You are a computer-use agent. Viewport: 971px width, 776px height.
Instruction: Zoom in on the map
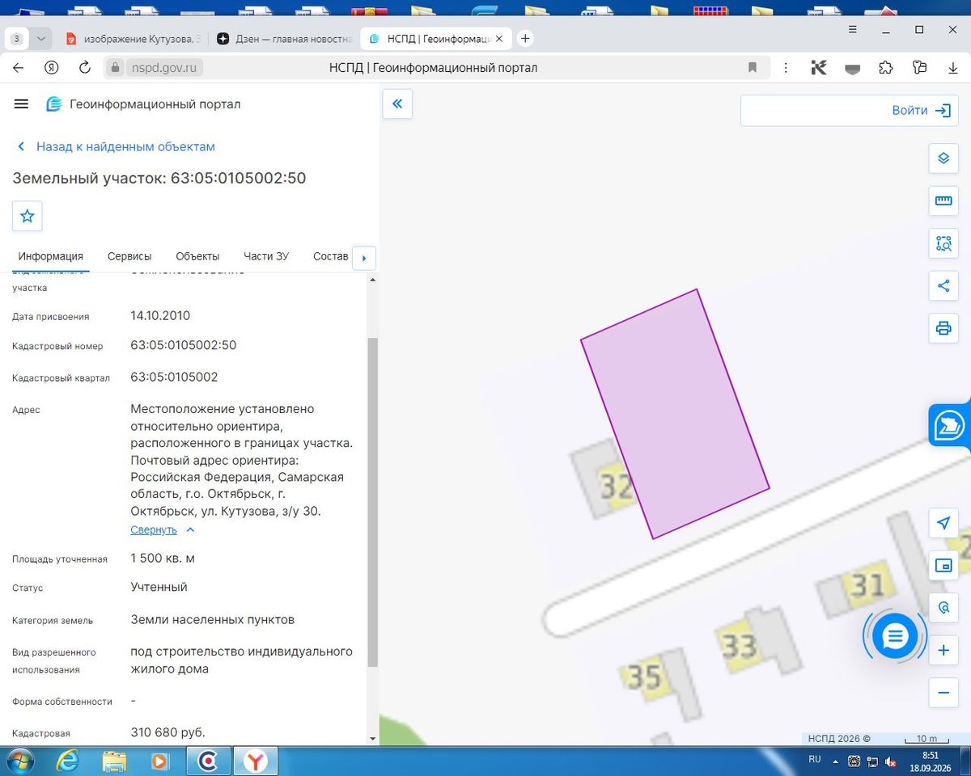[943, 650]
